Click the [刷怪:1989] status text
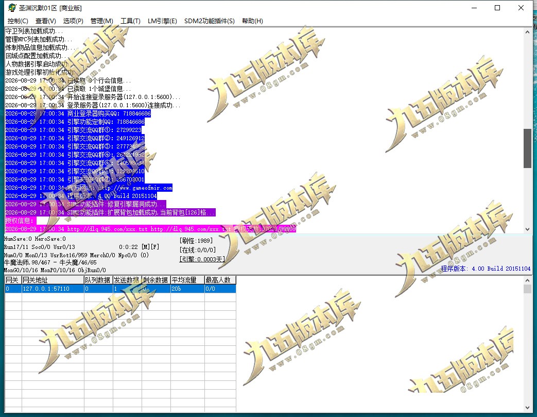Image resolution: width=537 pixels, height=417 pixels. 196,241
